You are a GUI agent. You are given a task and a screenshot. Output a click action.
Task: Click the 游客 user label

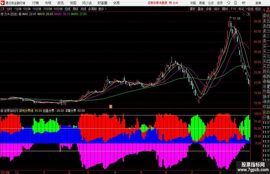click(x=258, y=3)
